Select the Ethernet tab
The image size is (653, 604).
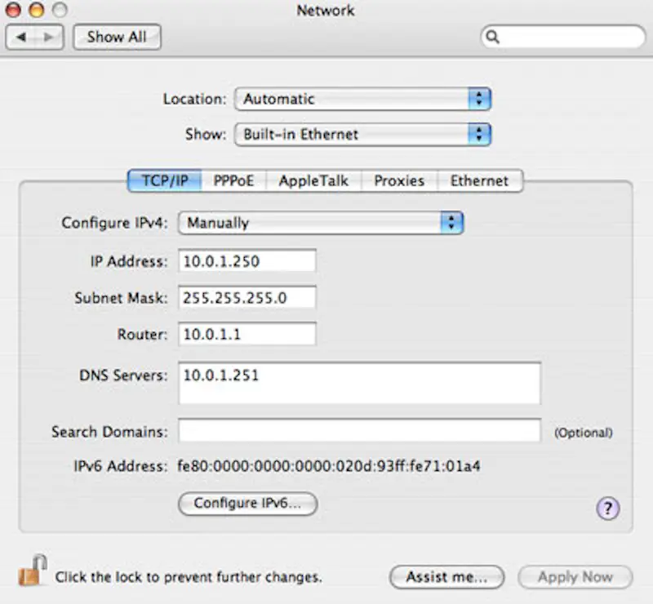(480, 180)
